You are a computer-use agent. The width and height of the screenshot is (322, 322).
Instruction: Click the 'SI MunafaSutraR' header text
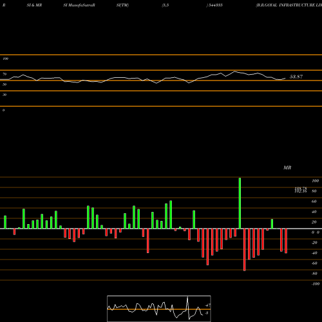tap(79, 5)
